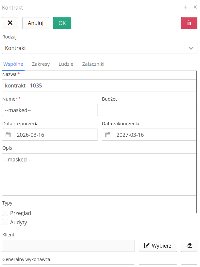Tick the Audyty checkbox
Image resolution: width=200 pixels, height=267 pixels.
click(x=5, y=222)
